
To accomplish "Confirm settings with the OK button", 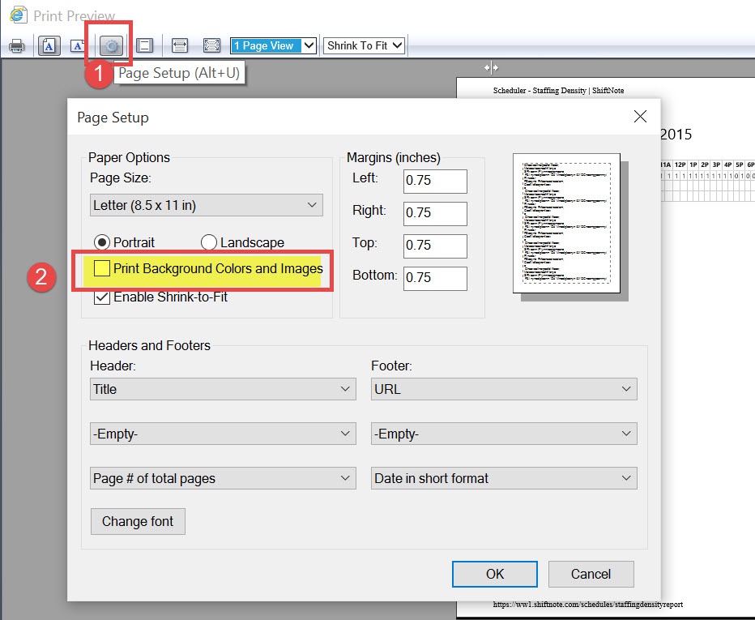I will [x=494, y=574].
